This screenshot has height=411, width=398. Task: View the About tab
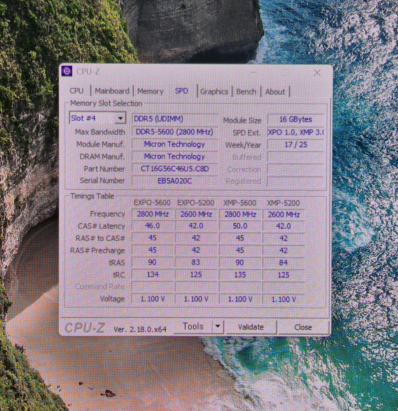tap(275, 92)
